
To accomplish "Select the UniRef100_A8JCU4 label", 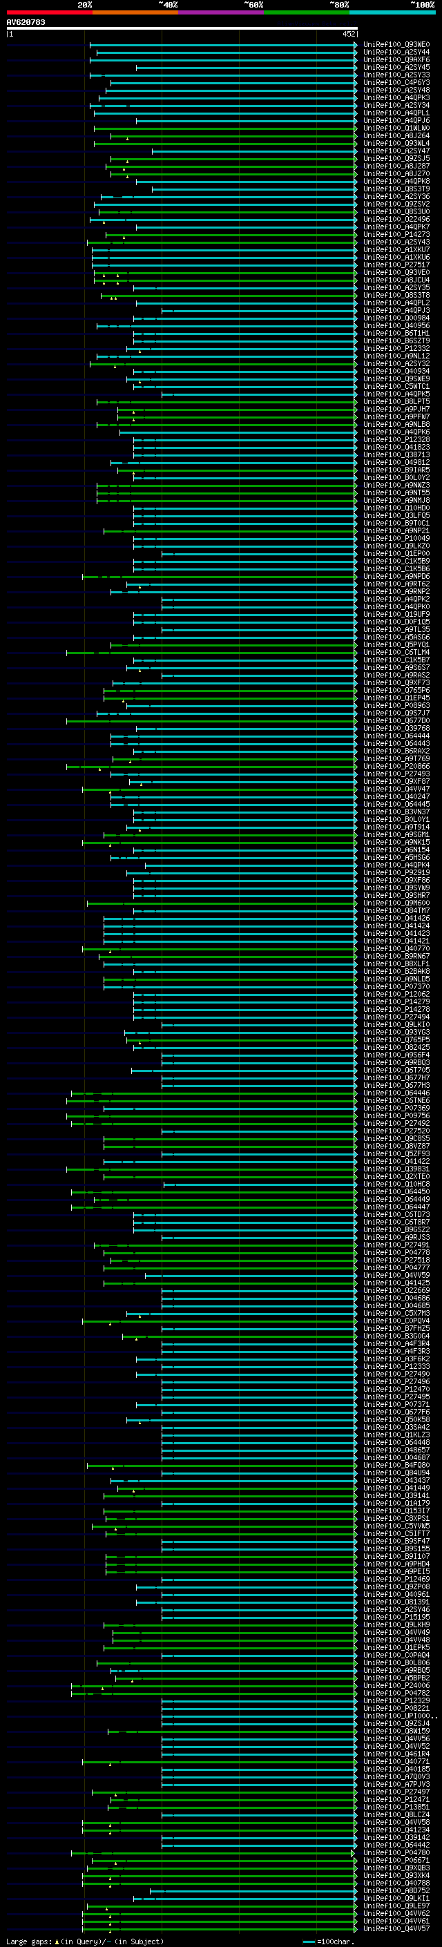I will 396,280.
